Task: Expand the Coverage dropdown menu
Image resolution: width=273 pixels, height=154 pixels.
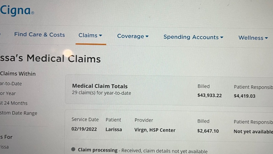Action: point(133,36)
